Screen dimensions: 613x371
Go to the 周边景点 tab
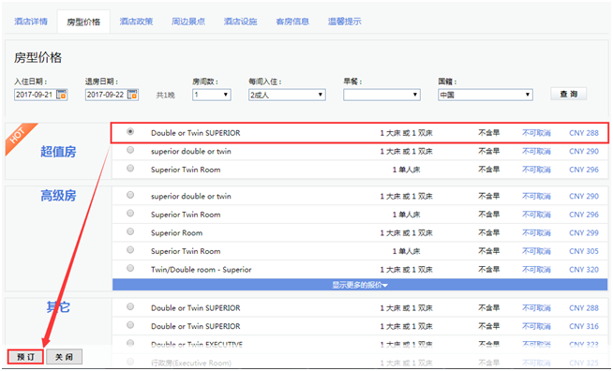click(x=188, y=22)
